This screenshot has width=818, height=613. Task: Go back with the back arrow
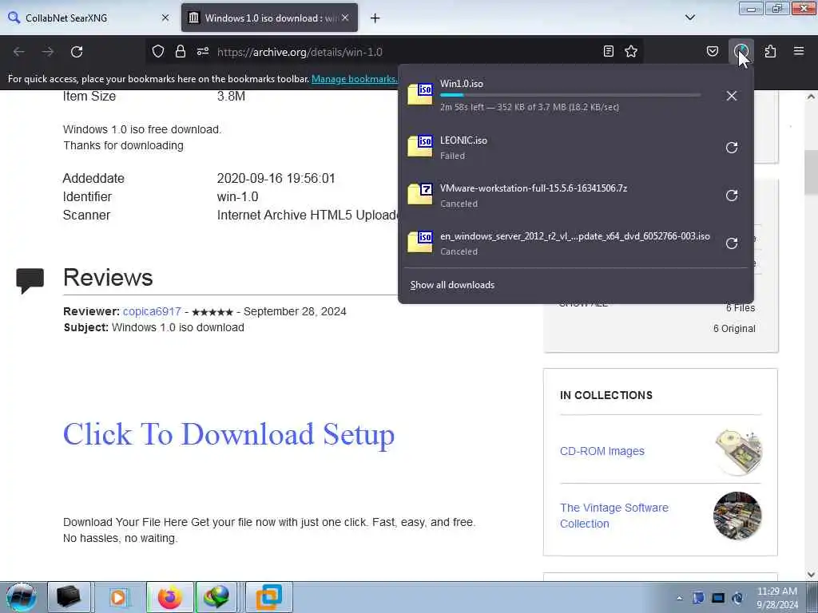pos(19,52)
